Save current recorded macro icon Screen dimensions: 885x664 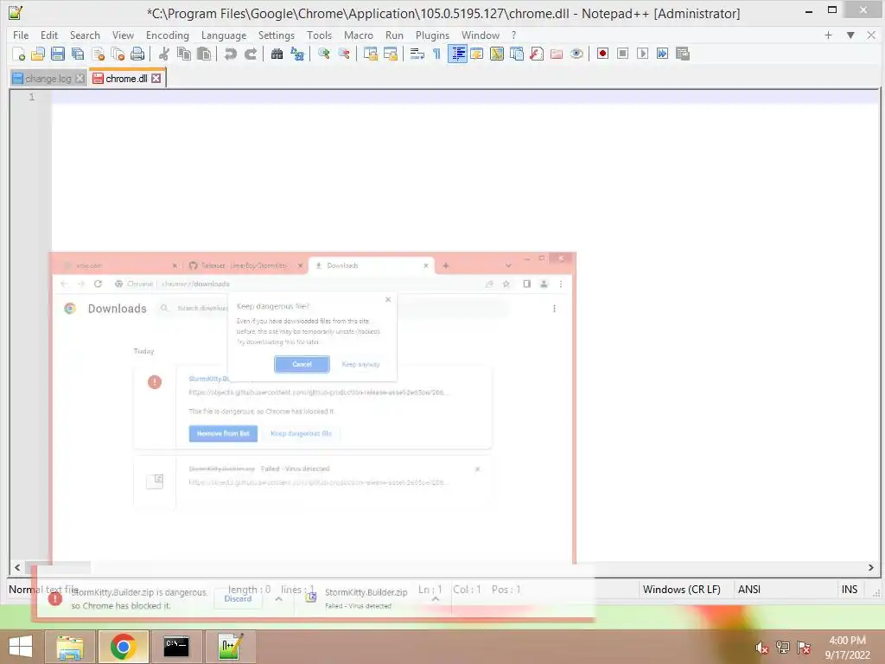click(x=683, y=54)
